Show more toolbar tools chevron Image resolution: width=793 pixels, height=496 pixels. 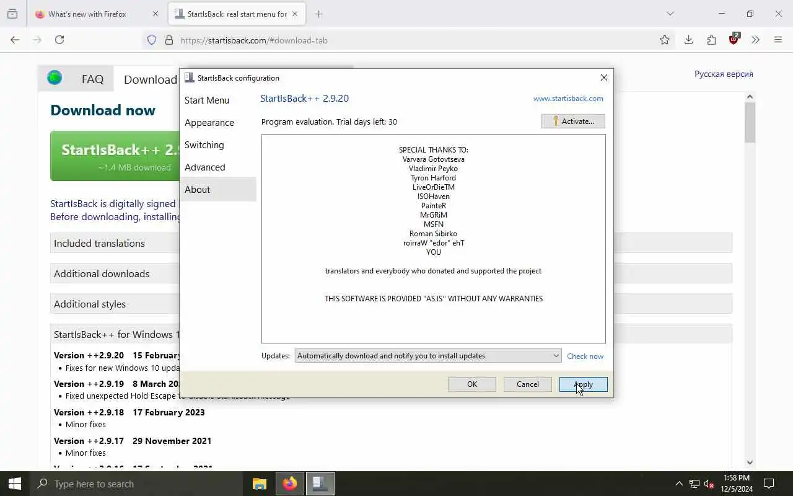click(755, 40)
